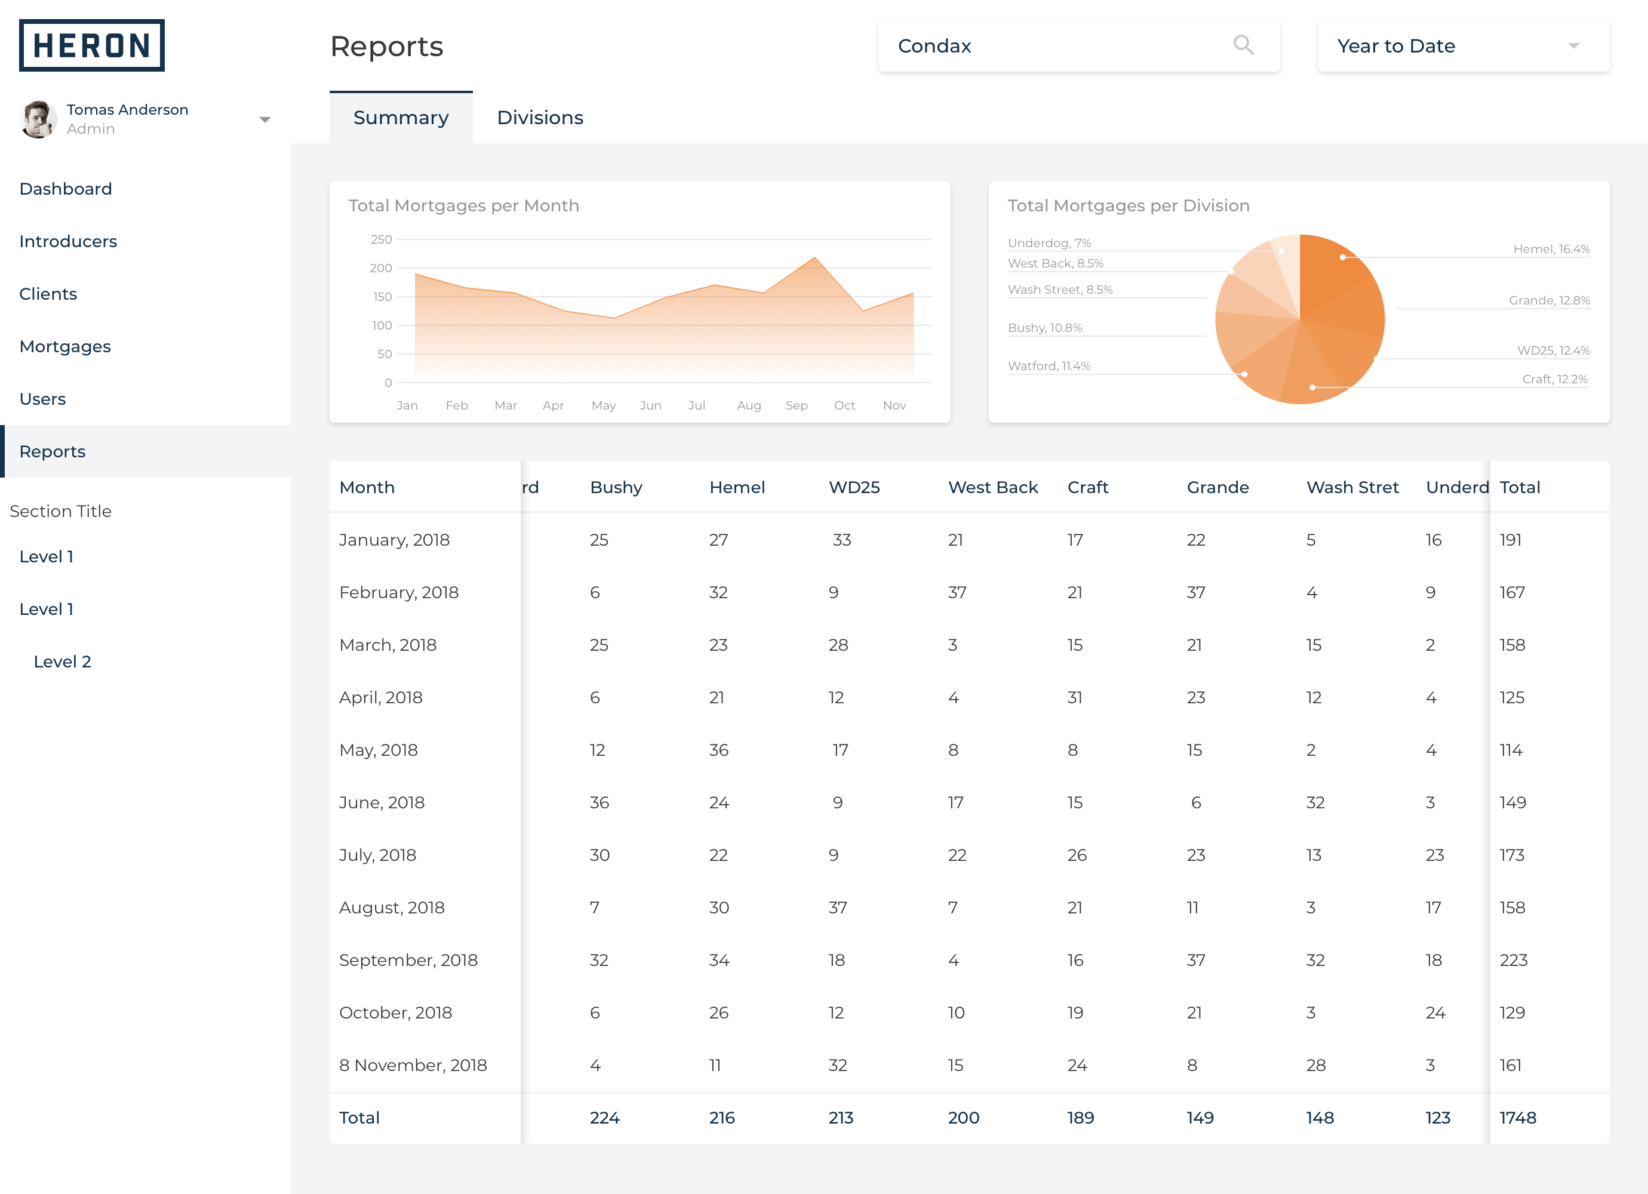Click the West Back column header
1648x1194 pixels.
992,487
